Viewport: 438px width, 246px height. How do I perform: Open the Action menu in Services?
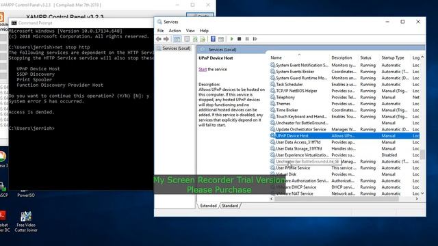coord(175,31)
